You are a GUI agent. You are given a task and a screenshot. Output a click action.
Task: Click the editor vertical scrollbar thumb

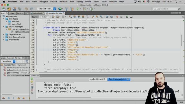coord(182,40)
